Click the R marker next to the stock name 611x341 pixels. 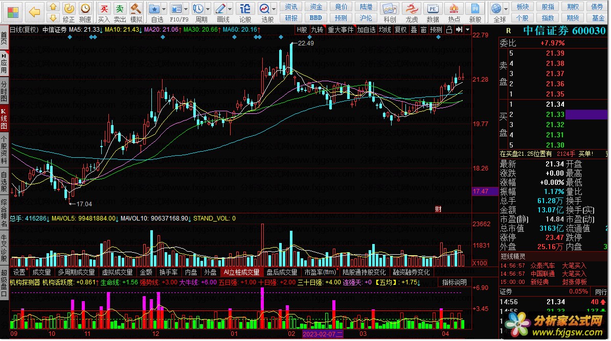click(x=509, y=31)
